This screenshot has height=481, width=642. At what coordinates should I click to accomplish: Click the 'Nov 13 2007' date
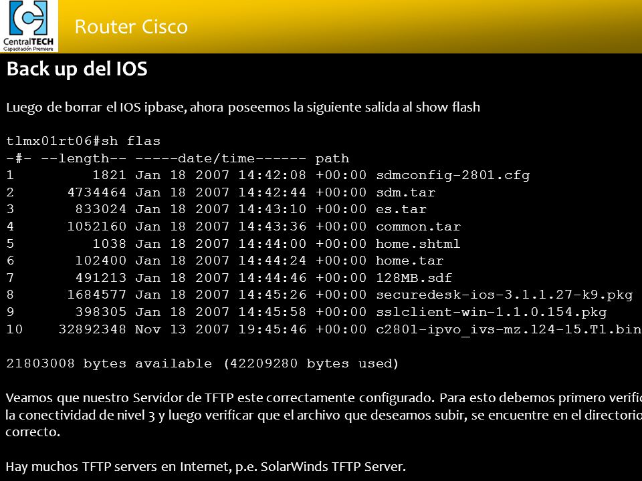click(x=182, y=329)
